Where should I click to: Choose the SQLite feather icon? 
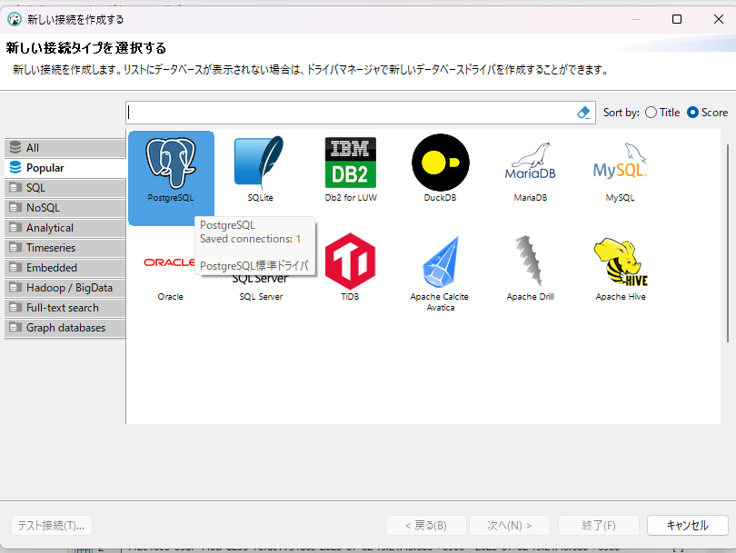(x=260, y=163)
